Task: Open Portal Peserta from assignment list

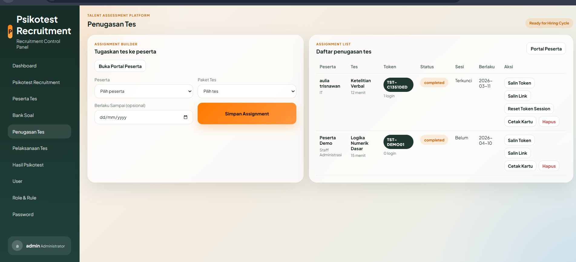Action: (546, 49)
